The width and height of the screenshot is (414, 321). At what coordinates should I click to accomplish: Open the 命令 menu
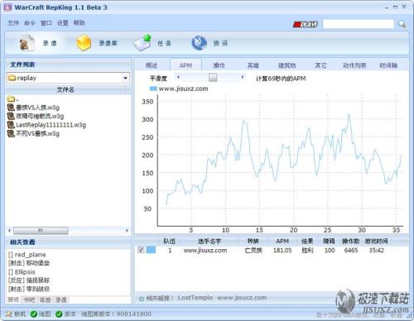30,23
